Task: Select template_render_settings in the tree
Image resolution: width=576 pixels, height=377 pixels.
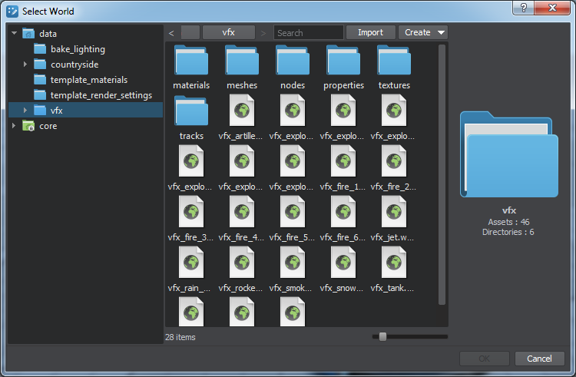Action: (101, 95)
